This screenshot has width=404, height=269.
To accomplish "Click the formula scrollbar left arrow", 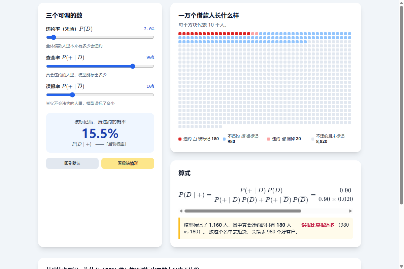I will coord(181,211).
